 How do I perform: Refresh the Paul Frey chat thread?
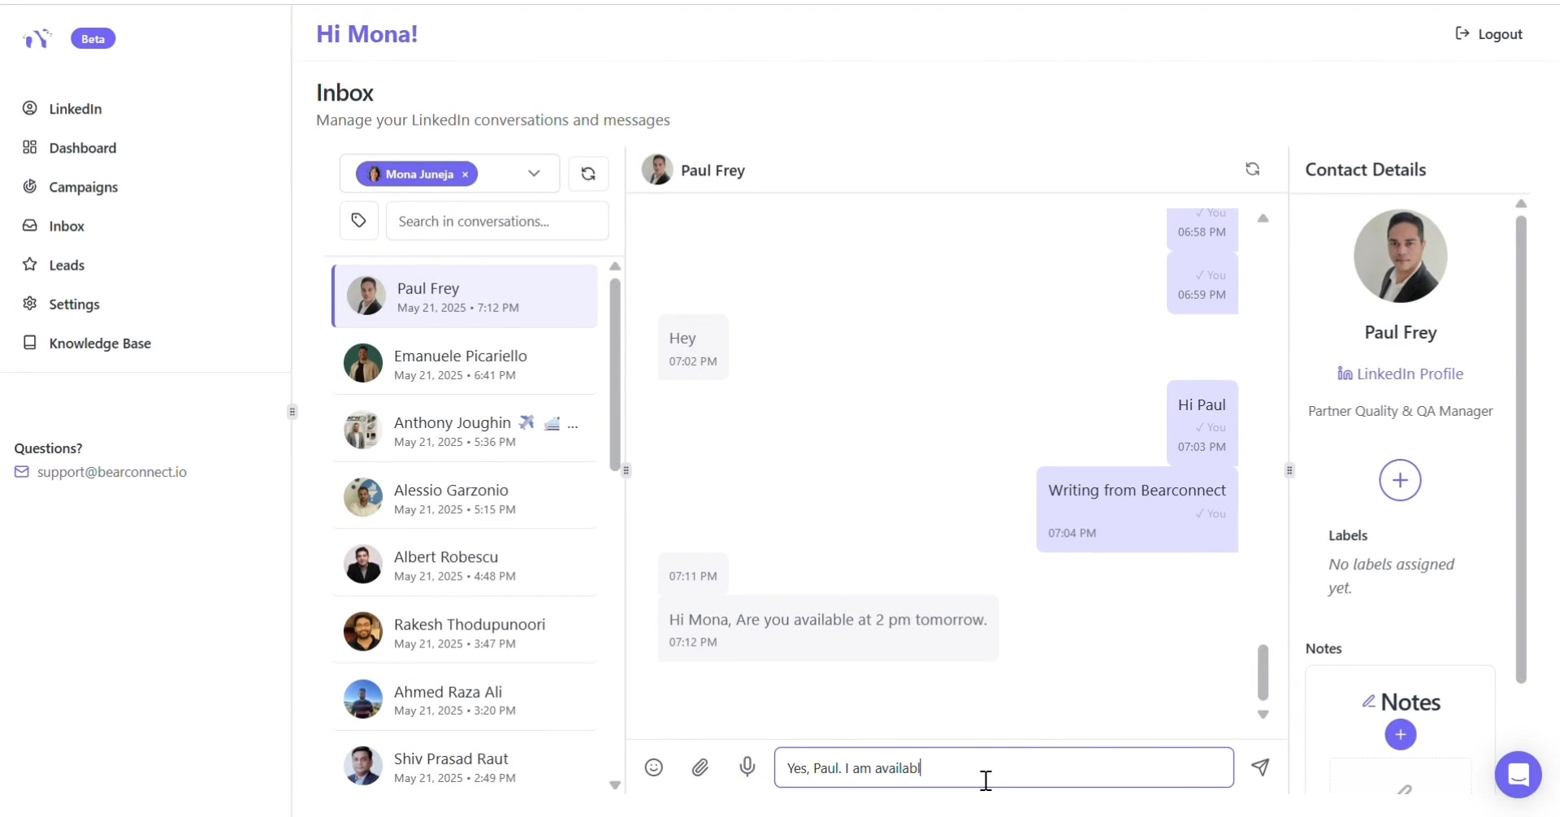tap(1252, 169)
